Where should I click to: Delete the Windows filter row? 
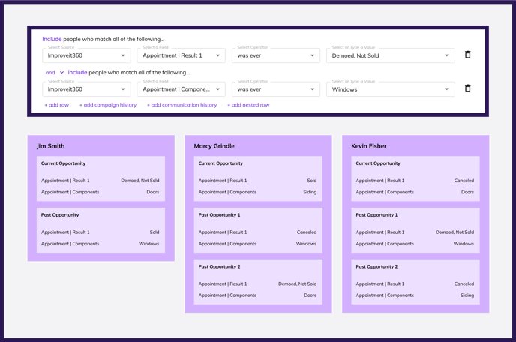(x=467, y=88)
